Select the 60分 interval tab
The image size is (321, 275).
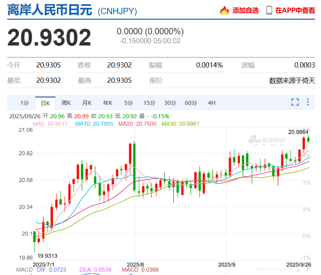tap(191, 103)
